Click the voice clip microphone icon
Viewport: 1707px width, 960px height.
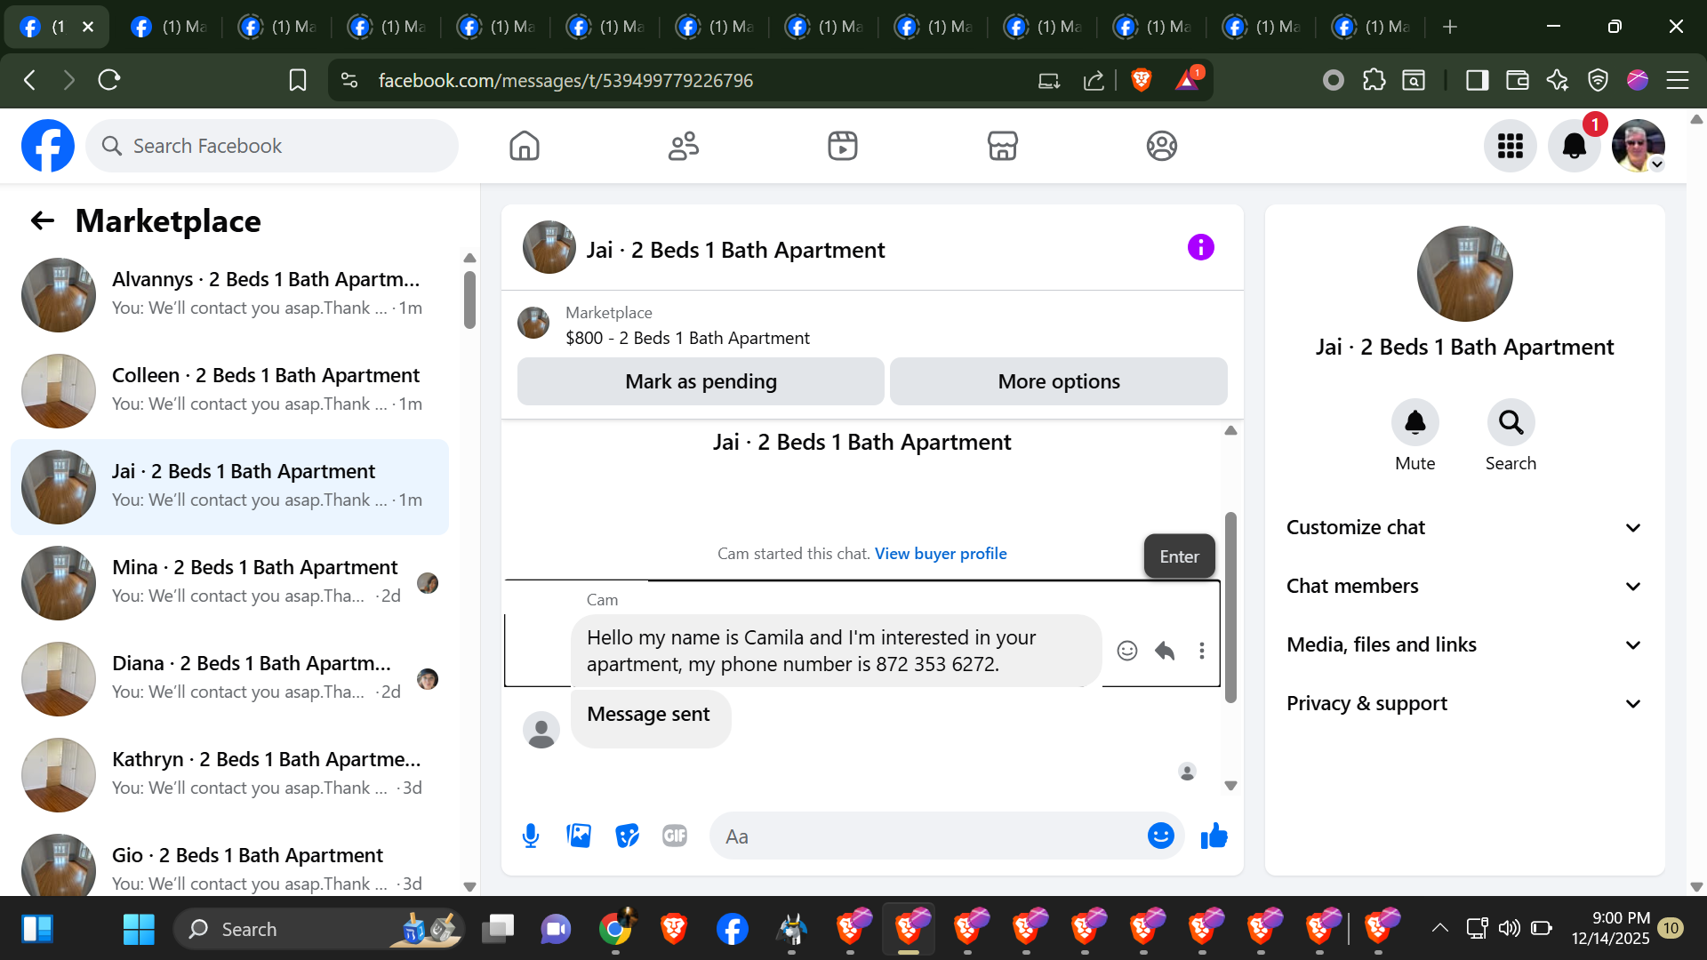pyautogui.click(x=531, y=836)
